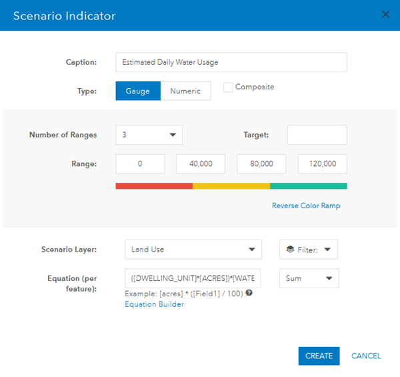Viewport: 400px width, 377px height.
Task: Click the red segment of color ramp
Action: tap(154, 186)
